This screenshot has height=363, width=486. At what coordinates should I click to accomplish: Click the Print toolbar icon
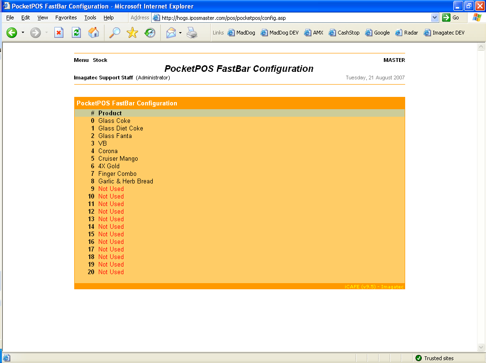pyautogui.click(x=192, y=33)
